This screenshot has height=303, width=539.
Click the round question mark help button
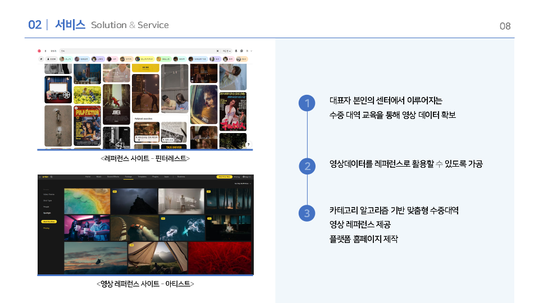[249, 145]
